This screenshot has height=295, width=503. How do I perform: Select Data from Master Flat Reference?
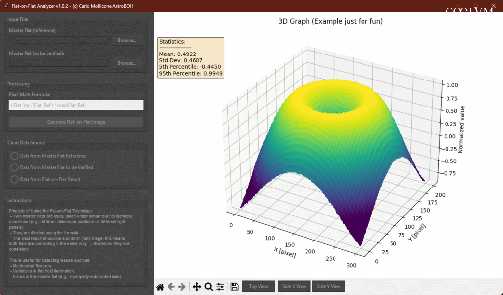(15, 156)
